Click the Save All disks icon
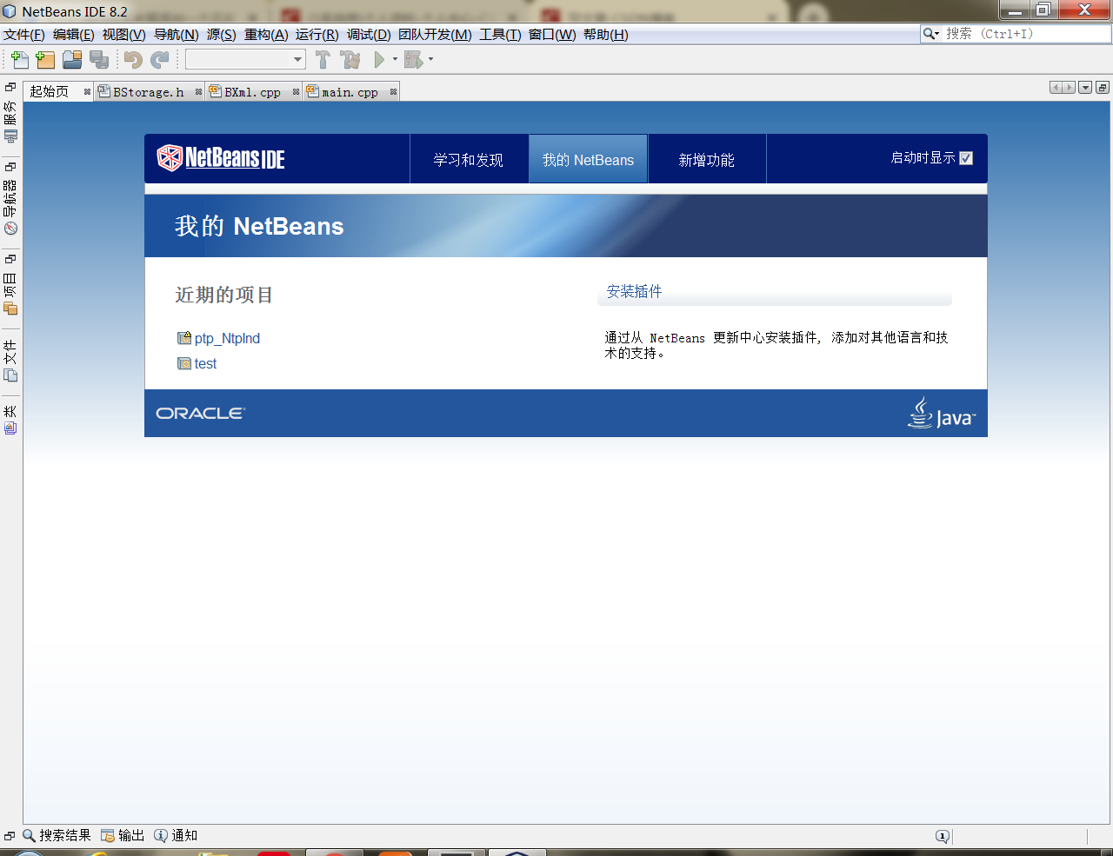The height and width of the screenshot is (856, 1113). pos(99,59)
